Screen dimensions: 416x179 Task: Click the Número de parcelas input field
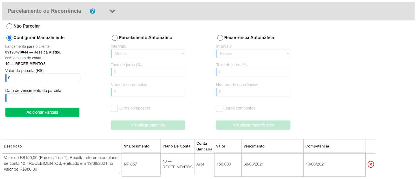tap(148, 92)
